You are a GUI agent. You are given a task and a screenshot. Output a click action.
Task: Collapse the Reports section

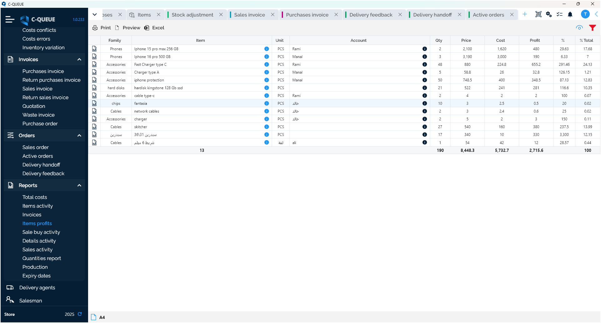coord(79,186)
